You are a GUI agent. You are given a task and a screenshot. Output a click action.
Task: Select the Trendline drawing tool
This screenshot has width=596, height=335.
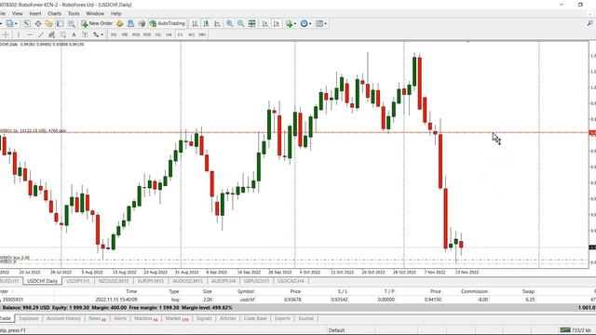pos(41,34)
